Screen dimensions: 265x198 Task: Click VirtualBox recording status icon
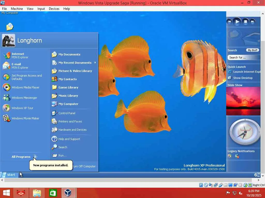[235, 185]
